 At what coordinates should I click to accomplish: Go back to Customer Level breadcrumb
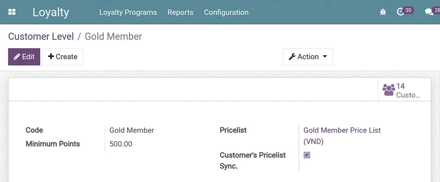coord(41,36)
